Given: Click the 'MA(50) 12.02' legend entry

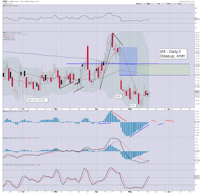Looking at the screenshot, I should 9,38.
